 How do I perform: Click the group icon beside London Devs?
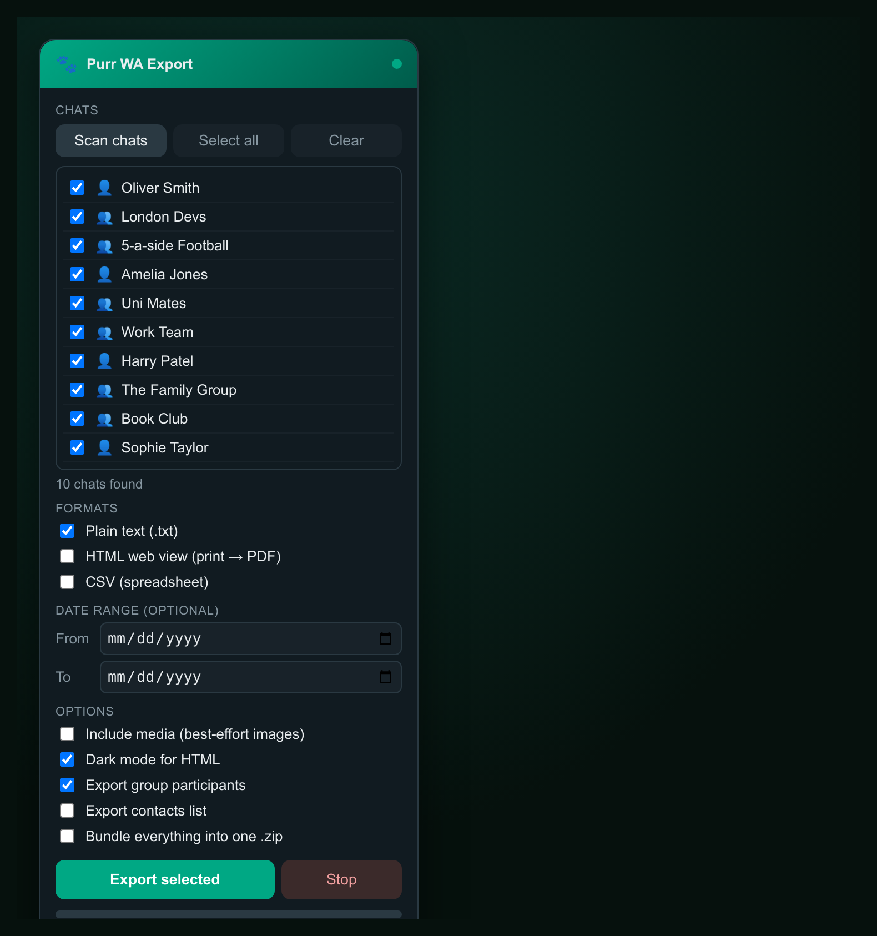[104, 217]
